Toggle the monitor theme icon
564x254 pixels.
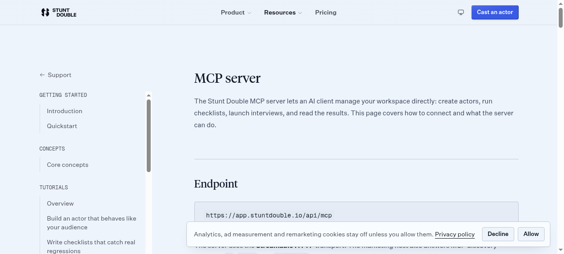coord(461,12)
